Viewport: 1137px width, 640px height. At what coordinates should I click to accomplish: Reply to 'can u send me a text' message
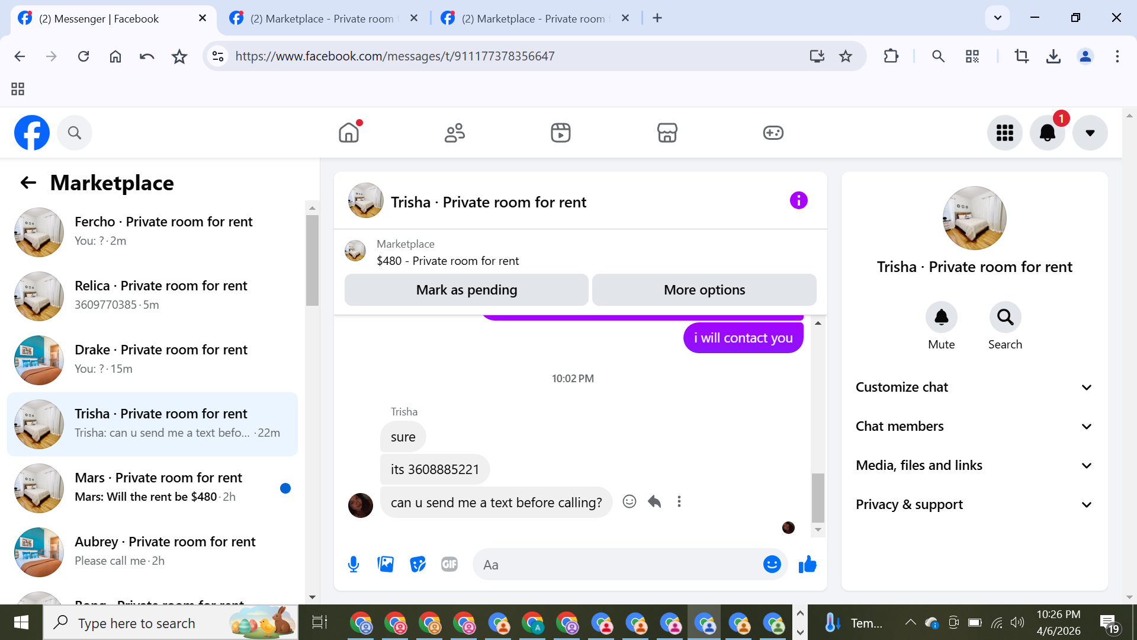[654, 502]
